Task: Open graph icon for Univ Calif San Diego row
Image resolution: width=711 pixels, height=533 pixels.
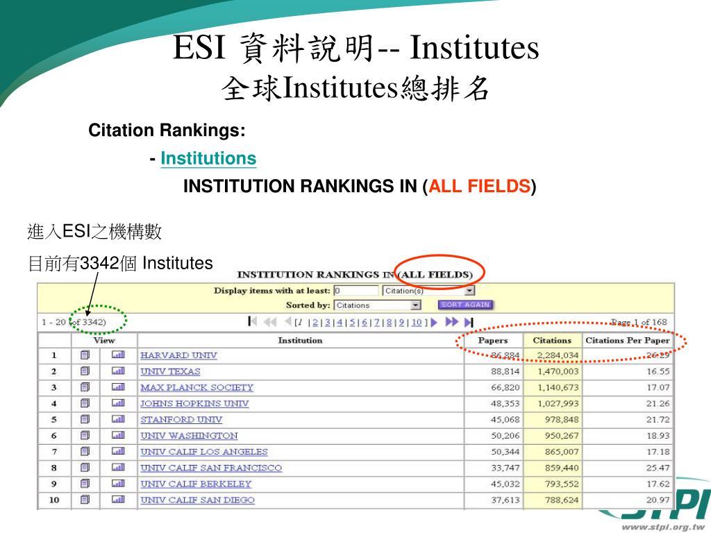Action: coord(118,500)
